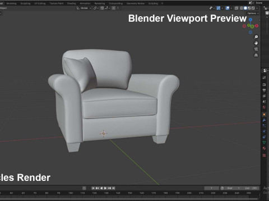Screen dimensions: 269x201
Task: Open the Object properties tab
Action: [264, 114]
